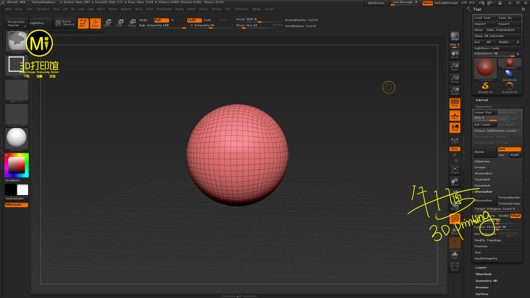Toggle the Floor grid button
The width and height of the screenshot is (530, 298).
pyautogui.click(x=455, y=115)
